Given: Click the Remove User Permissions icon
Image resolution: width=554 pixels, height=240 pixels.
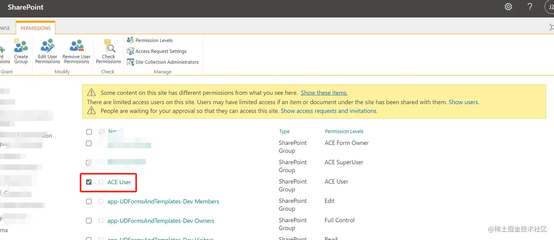Looking at the screenshot, I should coord(76,51).
